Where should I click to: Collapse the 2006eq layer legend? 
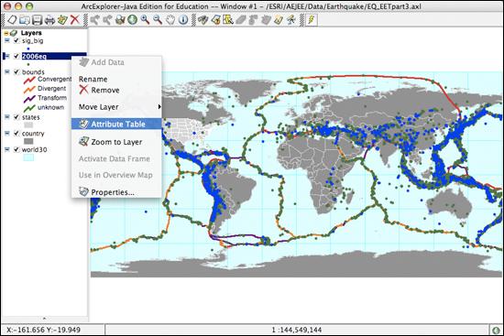point(7,56)
